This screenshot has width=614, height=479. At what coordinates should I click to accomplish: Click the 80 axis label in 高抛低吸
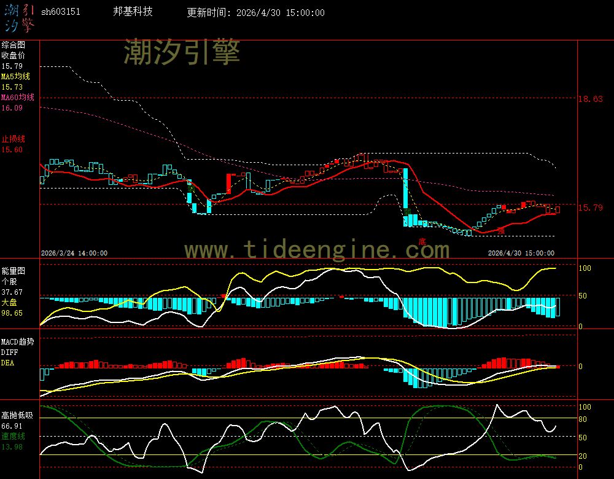click(583, 419)
